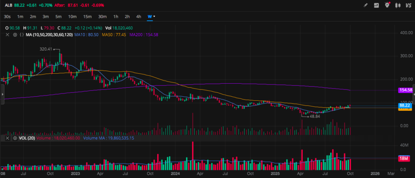Switch to the 1h timeframe
The image size is (415, 178).
116,17
